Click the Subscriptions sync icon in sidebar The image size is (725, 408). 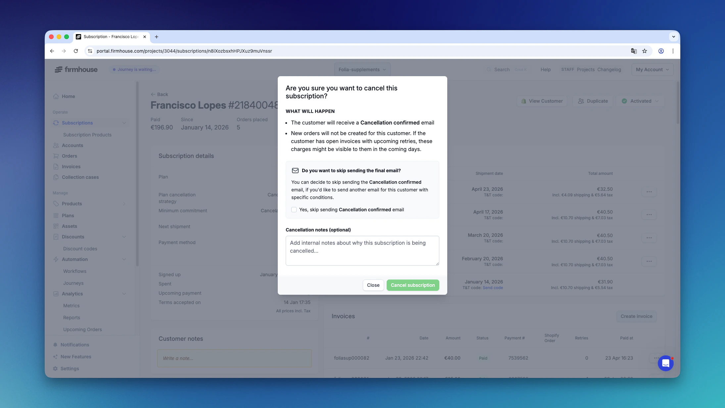pos(56,123)
